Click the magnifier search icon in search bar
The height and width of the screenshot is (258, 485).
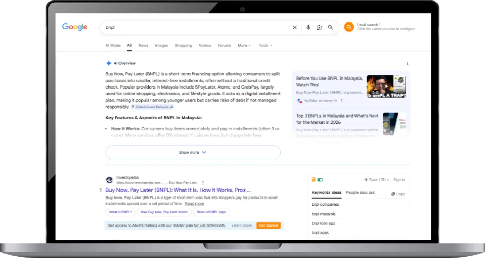click(330, 27)
